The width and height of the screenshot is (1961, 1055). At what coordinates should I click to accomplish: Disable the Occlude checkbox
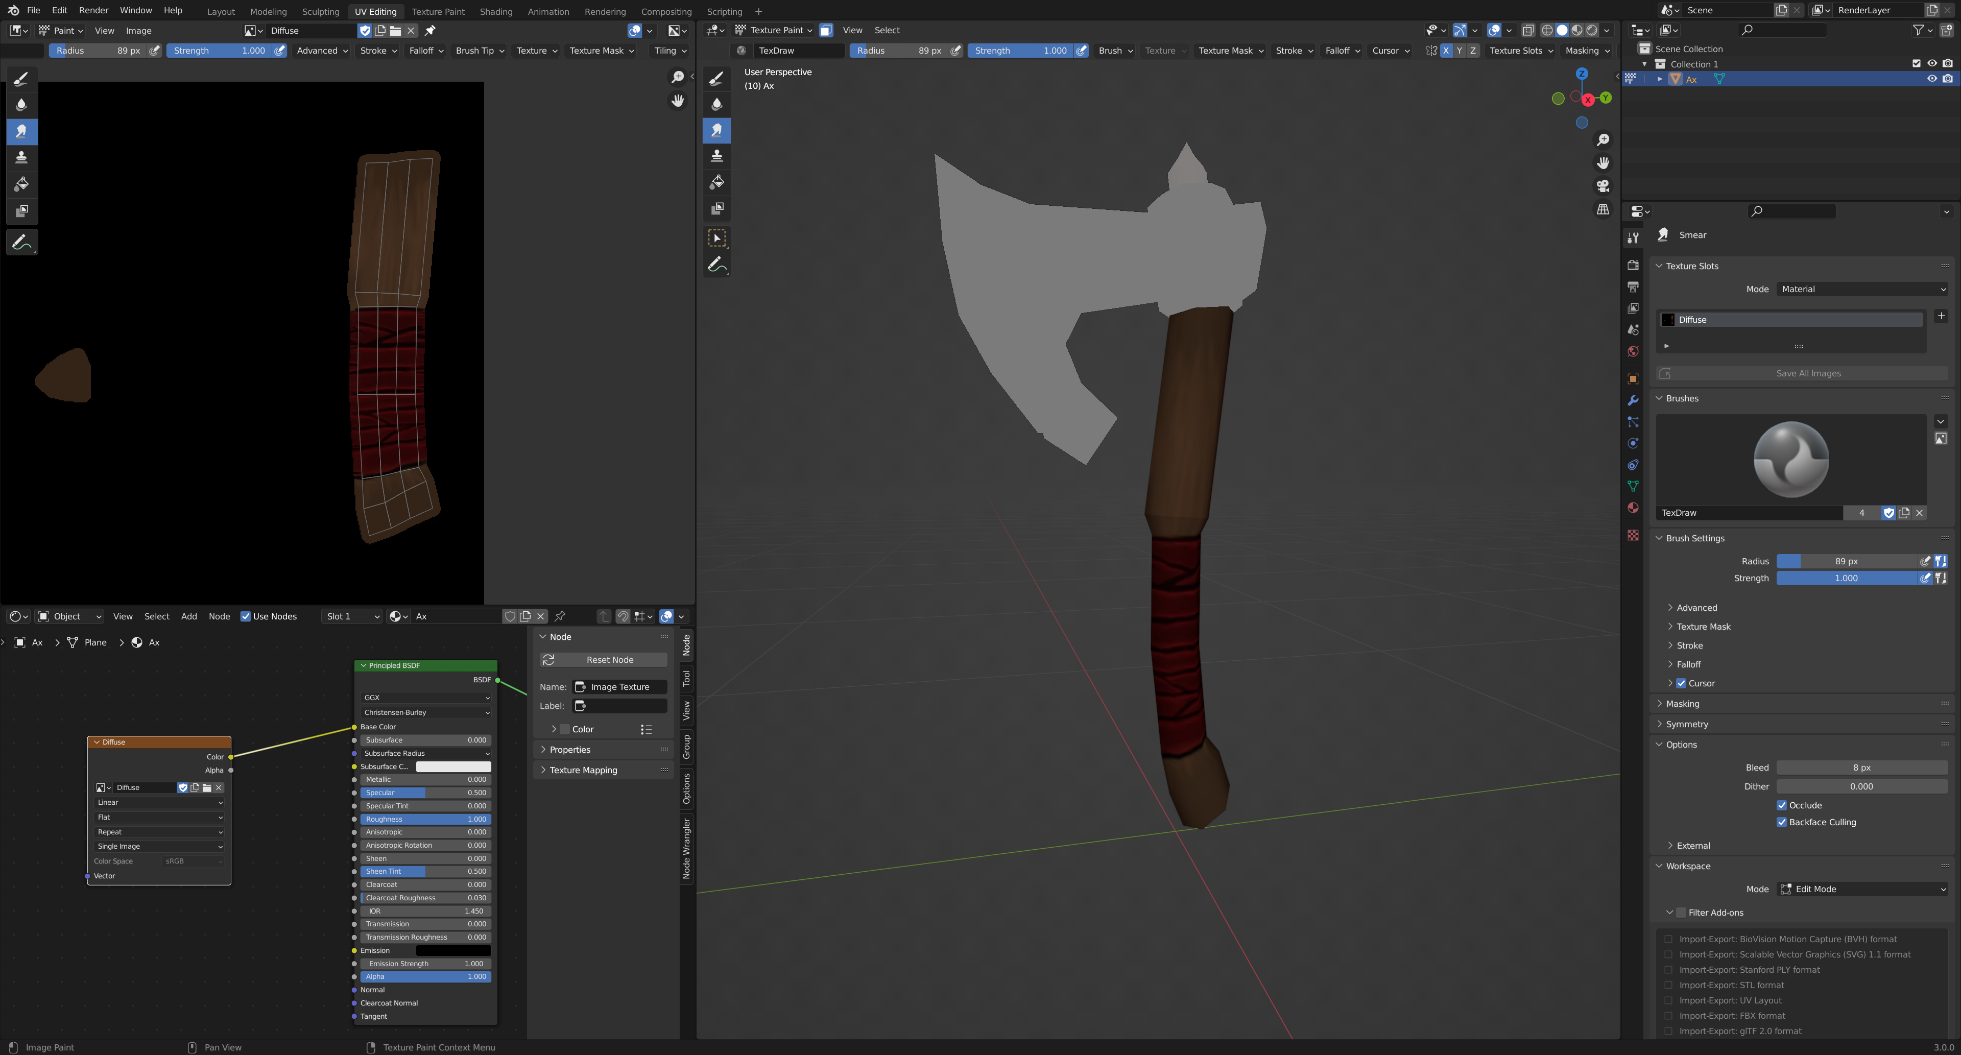(x=1781, y=805)
